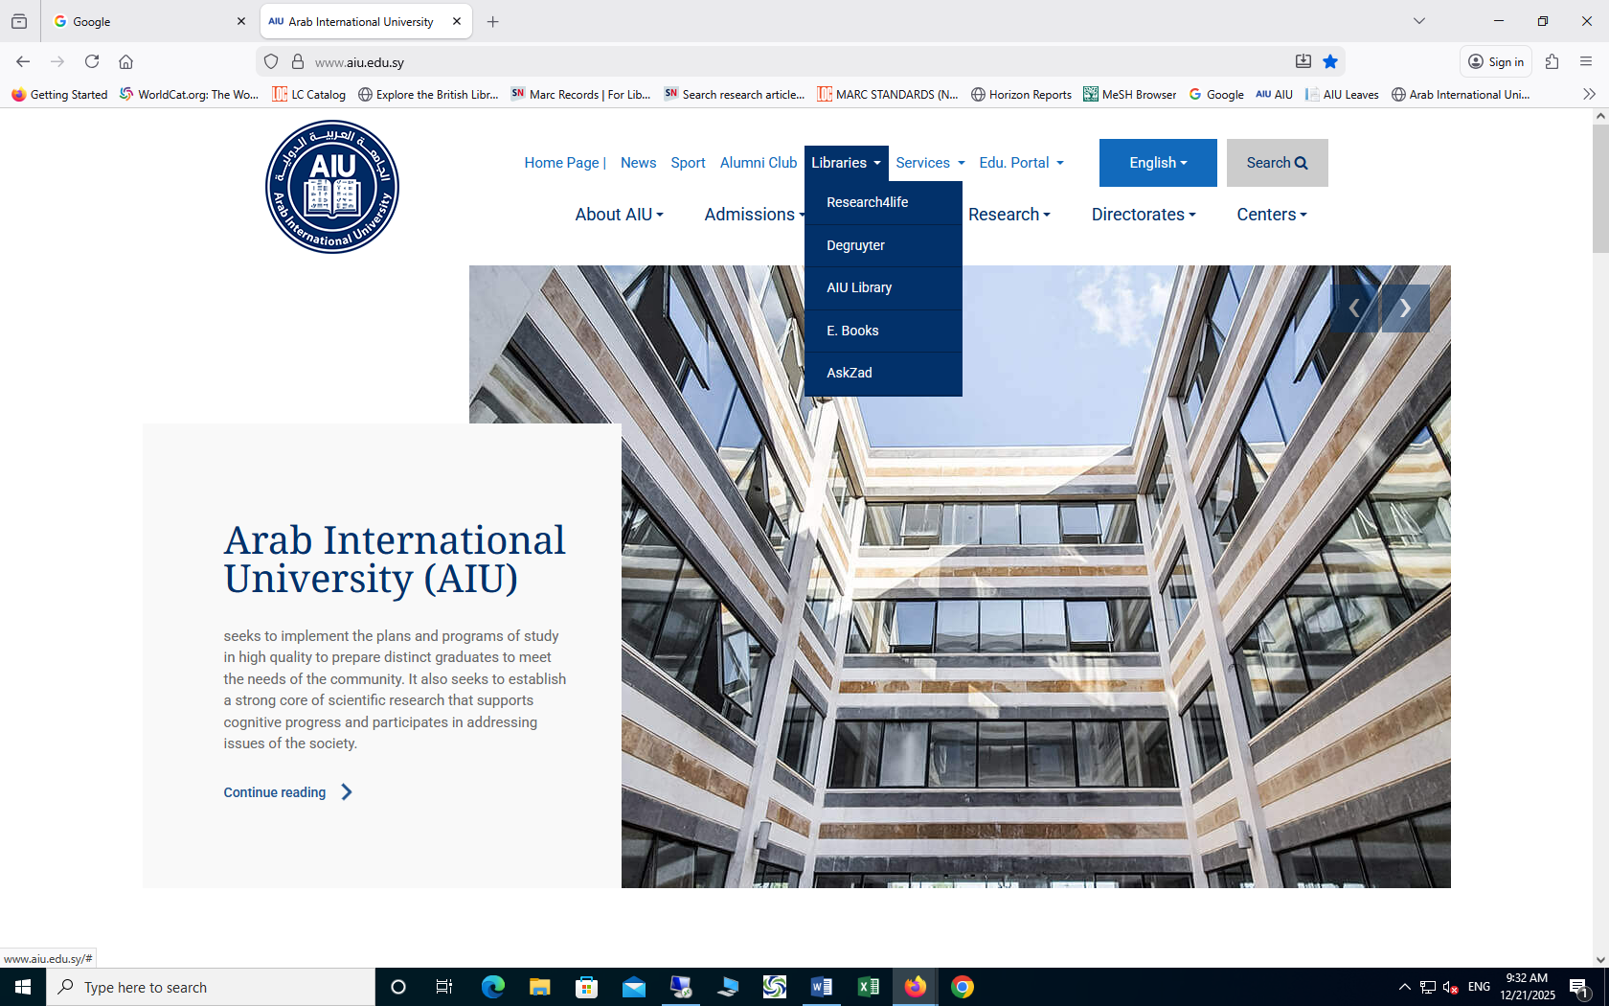Open the Firefox extensions puzzle icon

(1552, 61)
